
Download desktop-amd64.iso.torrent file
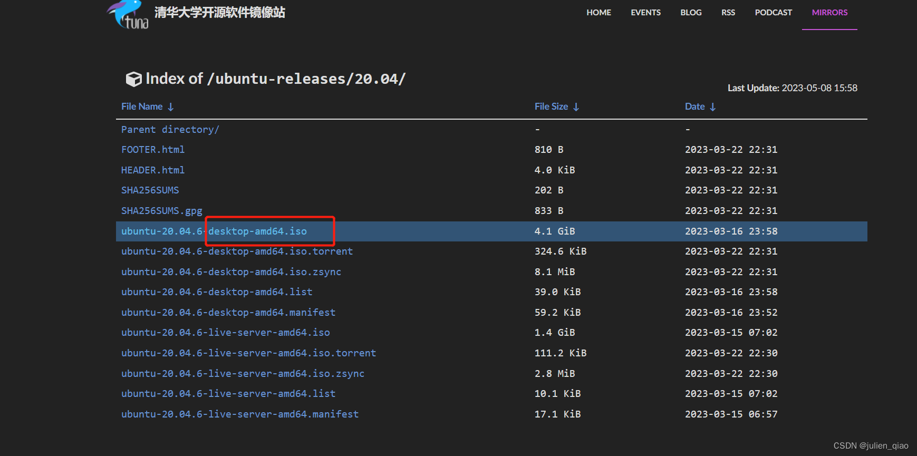[237, 251]
